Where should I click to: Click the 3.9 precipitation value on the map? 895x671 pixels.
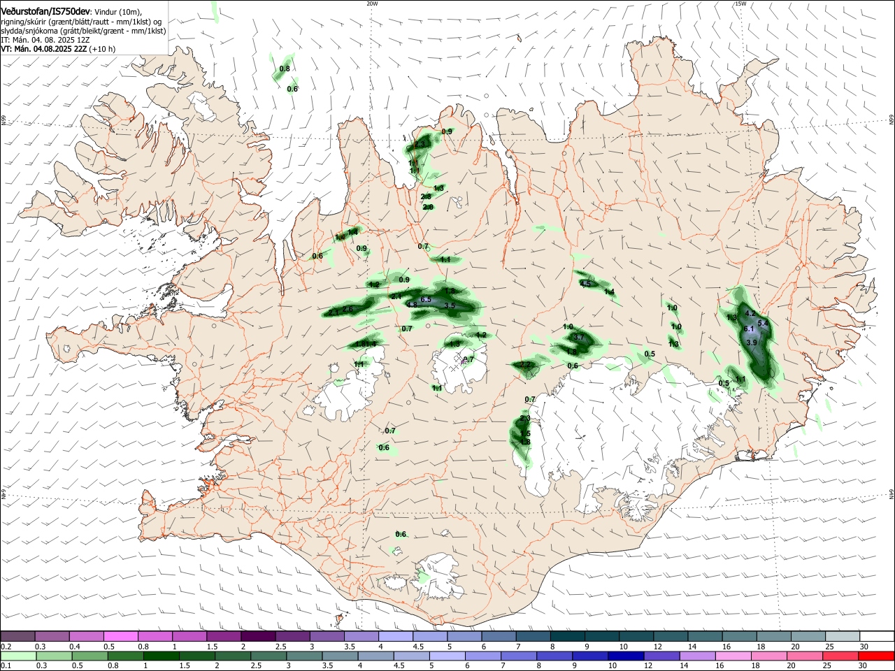(752, 343)
